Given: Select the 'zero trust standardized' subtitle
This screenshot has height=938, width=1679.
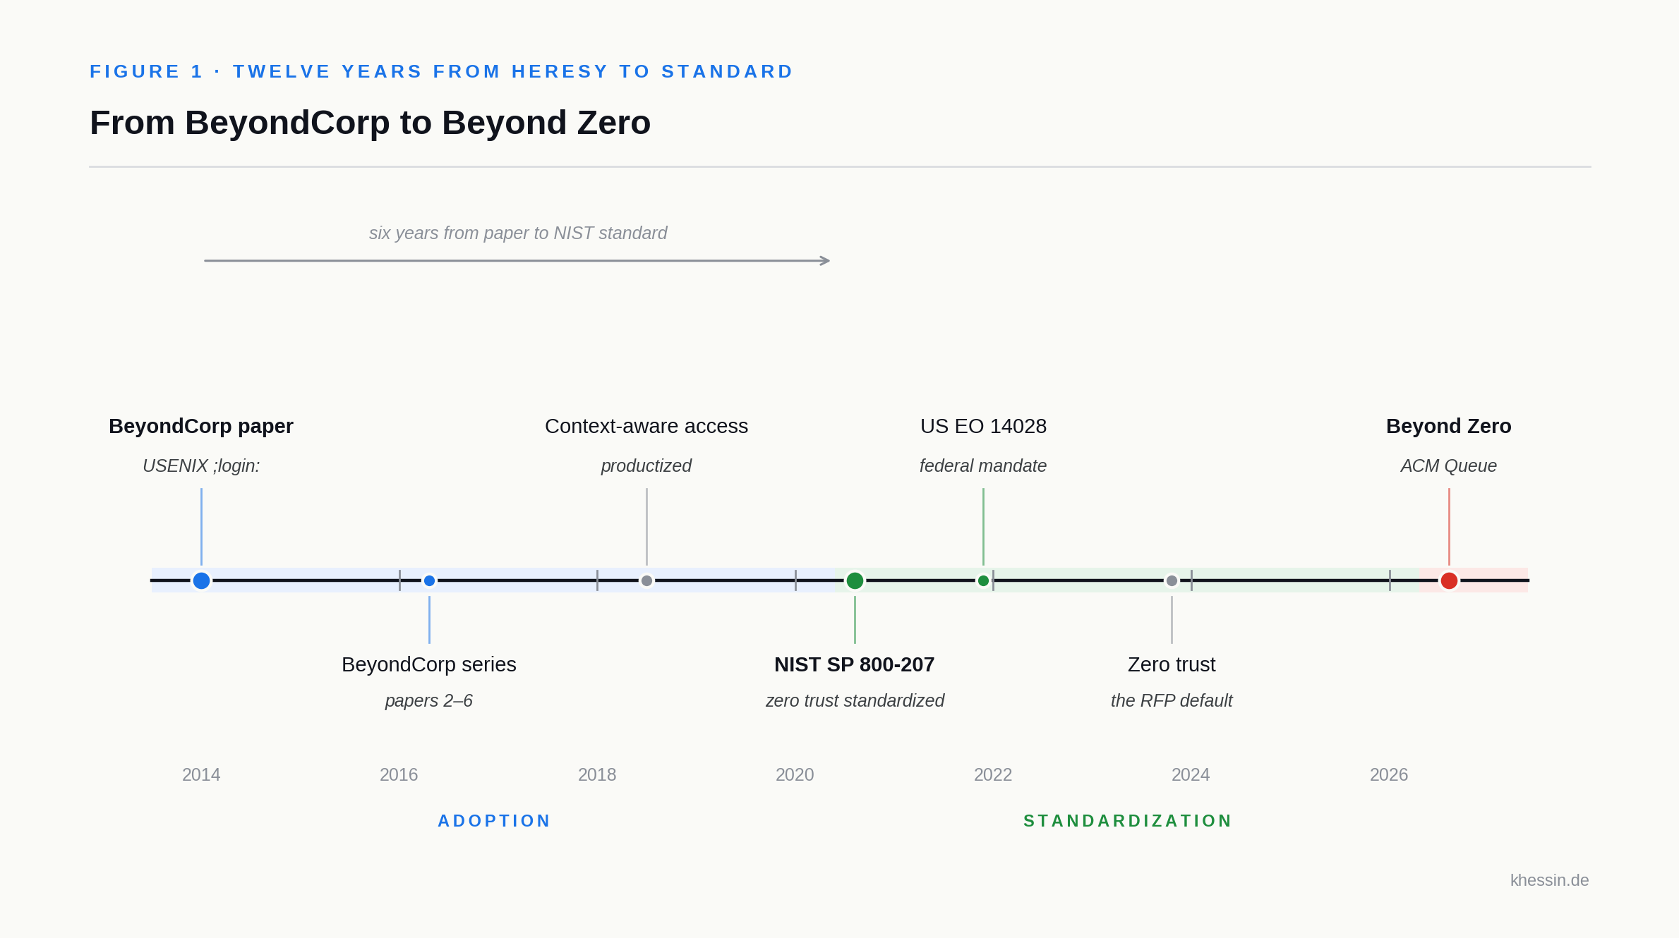Looking at the screenshot, I should pos(855,700).
